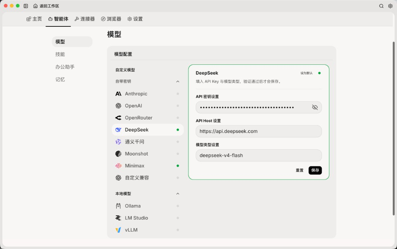Click the LM Studio icon
Viewport: 397px width, 249px height.
(x=118, y=218)
